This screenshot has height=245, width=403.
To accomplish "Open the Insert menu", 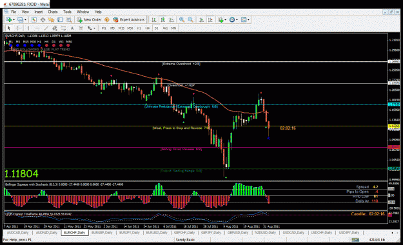I will click(x=39, y=12).
